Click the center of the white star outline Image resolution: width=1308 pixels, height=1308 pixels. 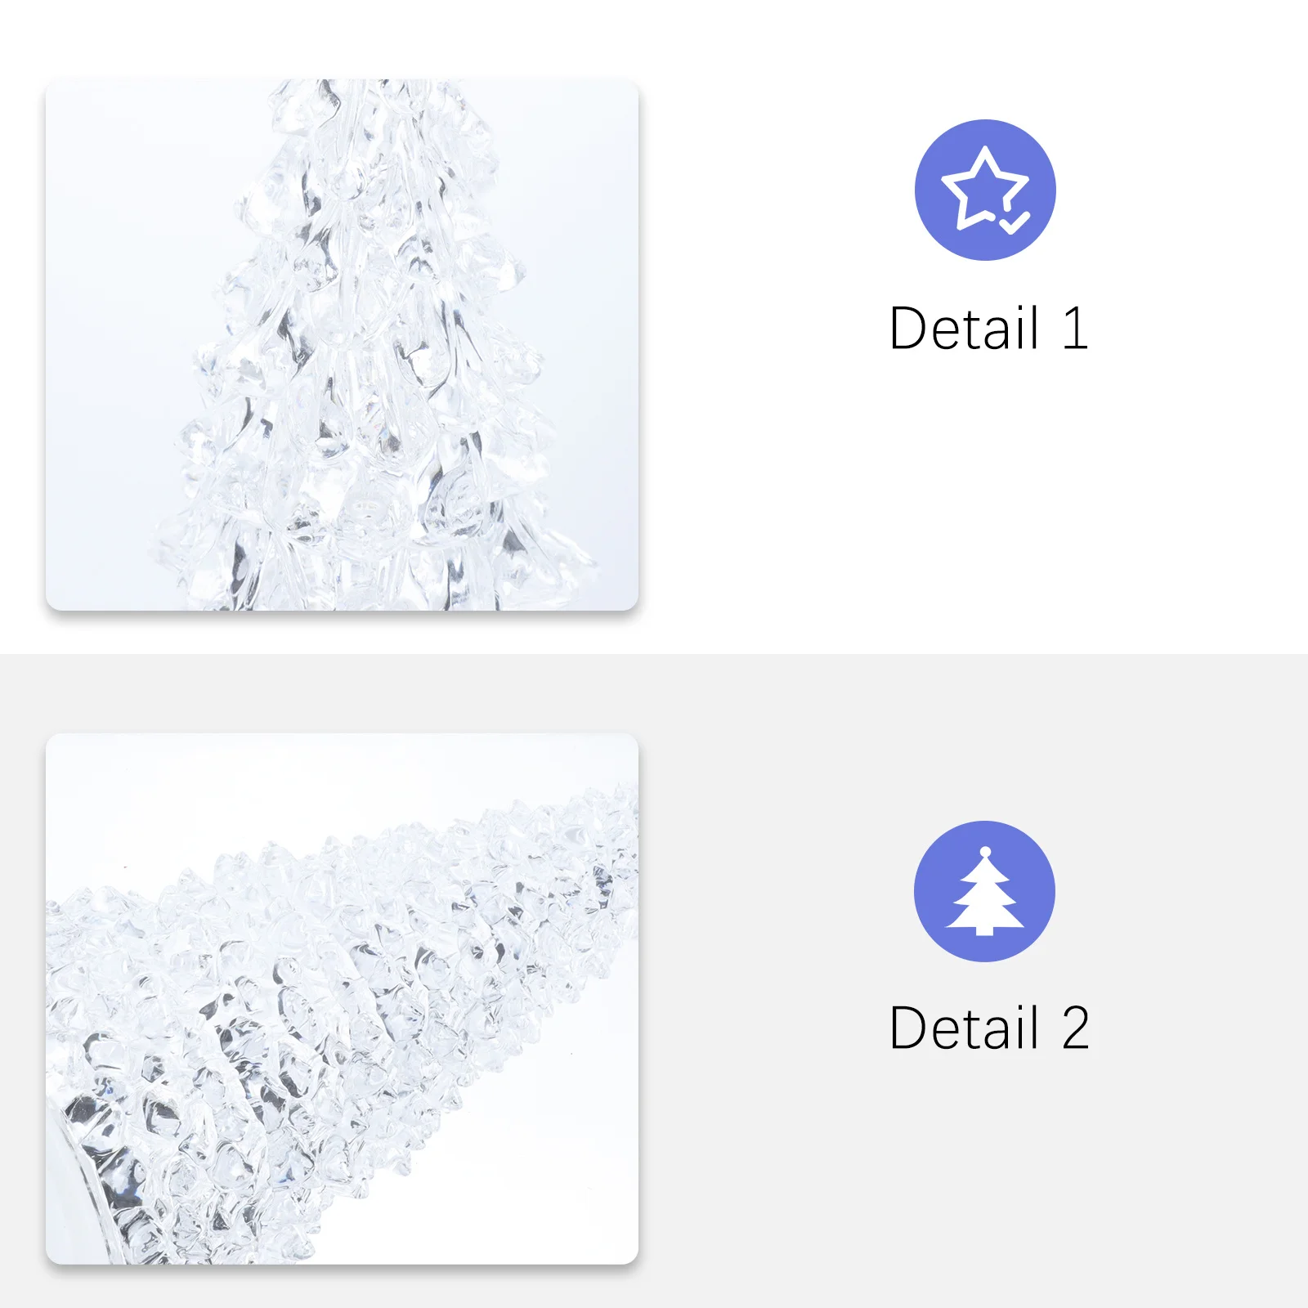click(984, 186)
